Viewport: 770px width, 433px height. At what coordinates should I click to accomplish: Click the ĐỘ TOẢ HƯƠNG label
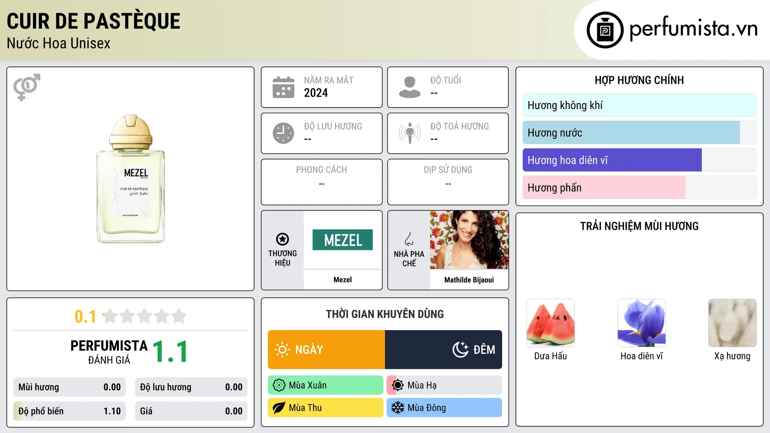[459, 126]
